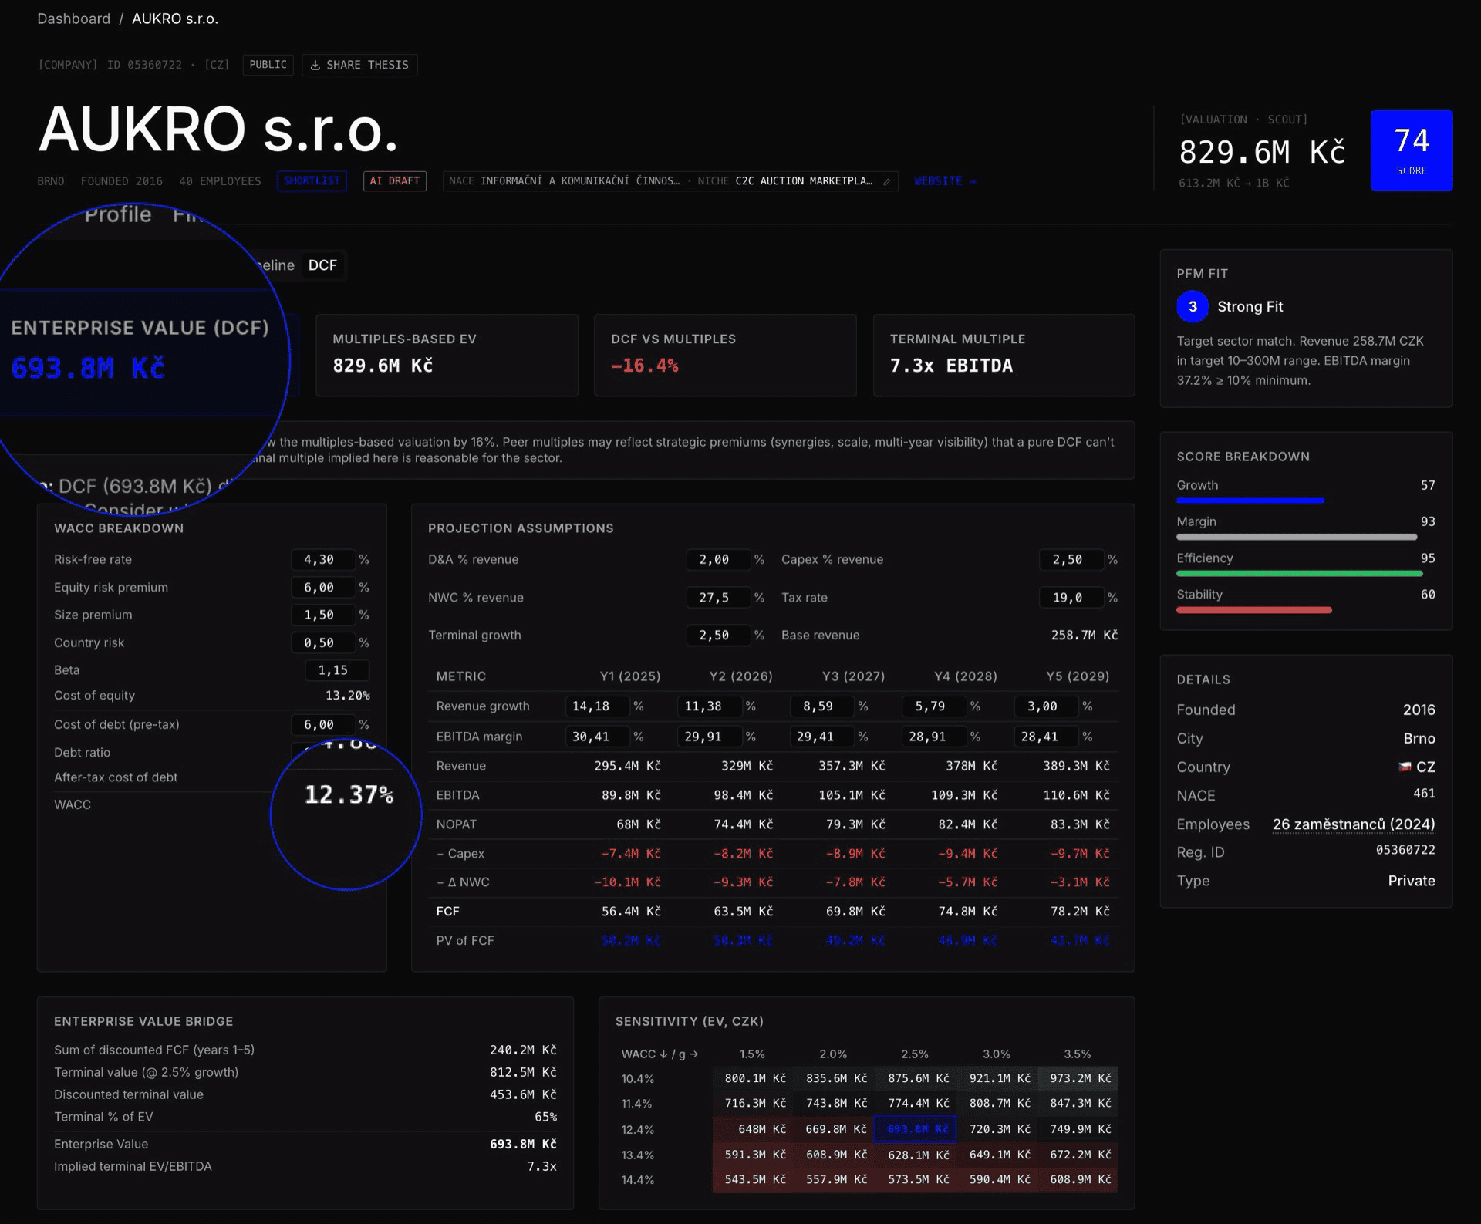
Task: Click the blue 74 score badge
Action: click(x=1412, y=150)
